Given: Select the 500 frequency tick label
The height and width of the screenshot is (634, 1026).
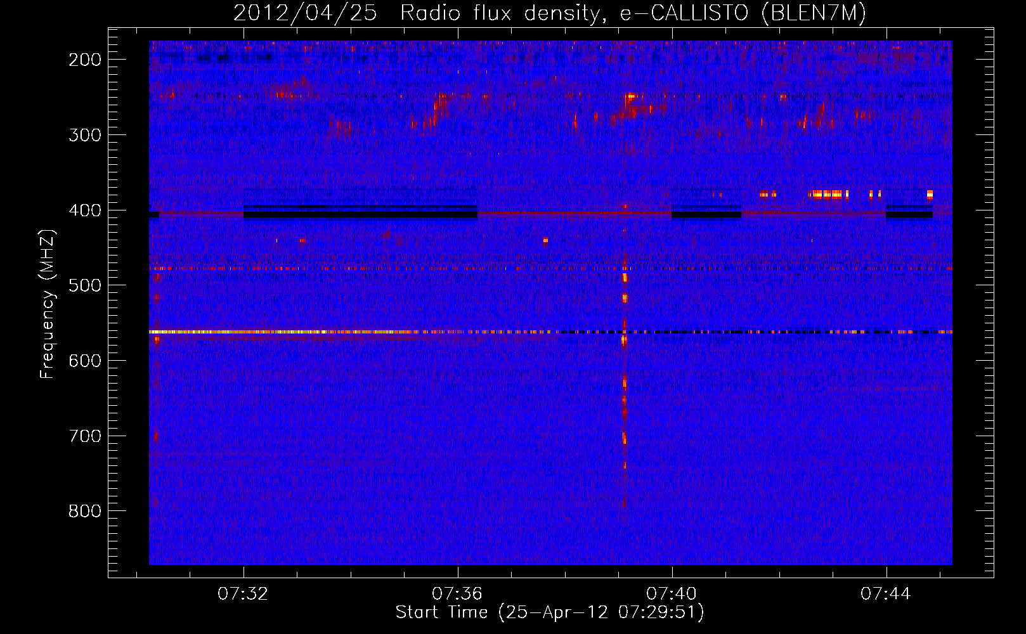Looking at the screenshot, I should pos(85,285).
